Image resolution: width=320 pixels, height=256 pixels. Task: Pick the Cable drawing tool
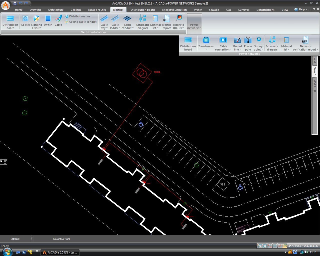pos(58,21)
